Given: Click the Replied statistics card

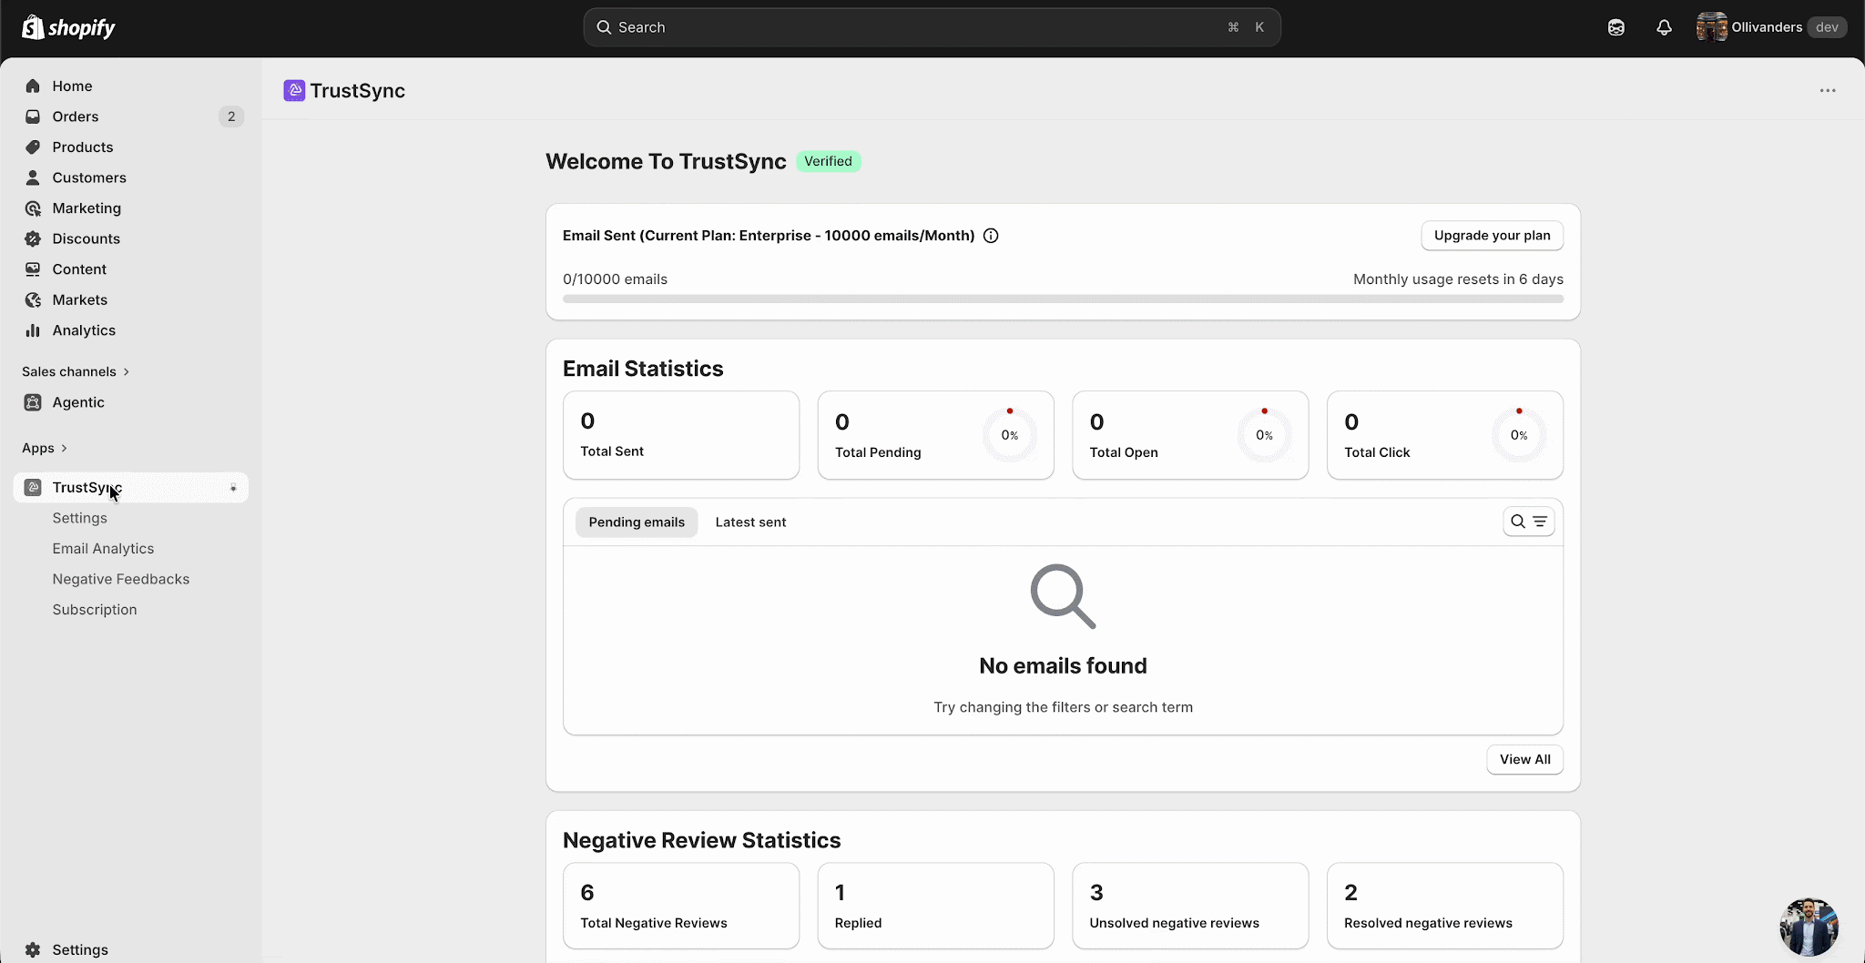Looking at the screenshot, I should click(x=935, y=907).
